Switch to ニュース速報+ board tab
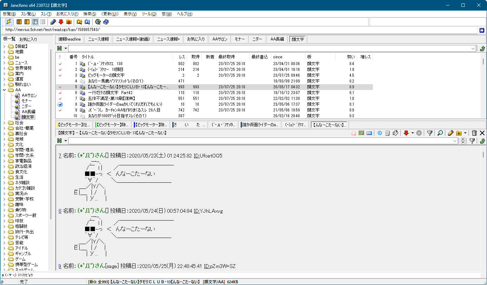 coord(168,39)
